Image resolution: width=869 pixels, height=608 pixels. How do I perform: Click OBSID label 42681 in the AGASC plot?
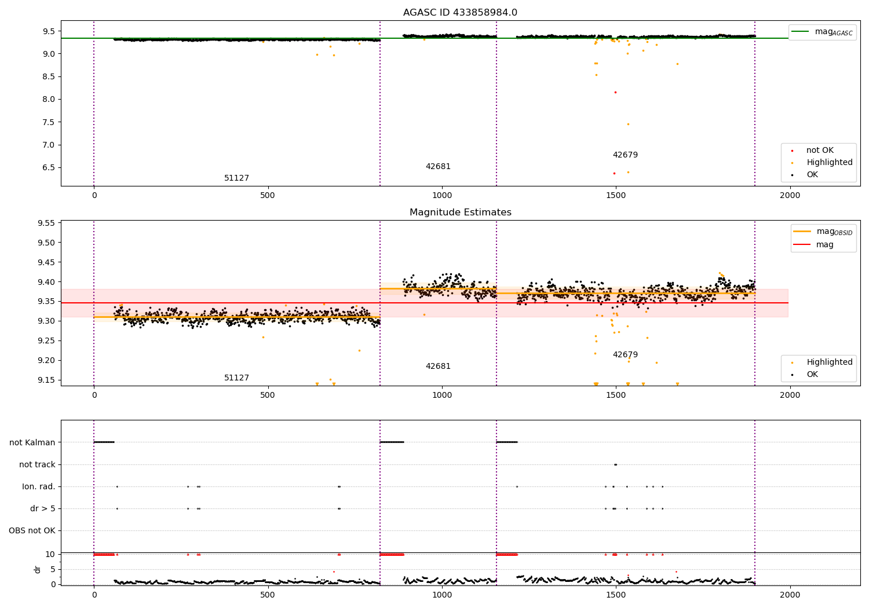click(438, 167)
